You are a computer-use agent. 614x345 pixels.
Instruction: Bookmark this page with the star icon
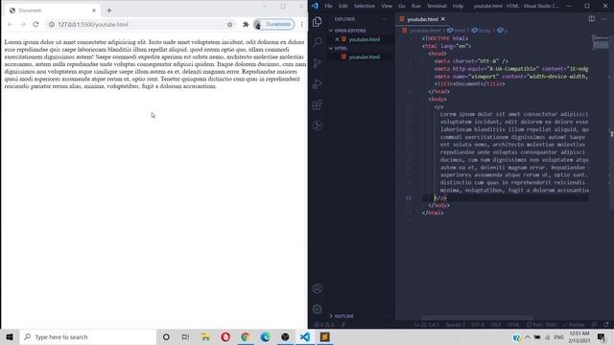click(x=230, y=24)
